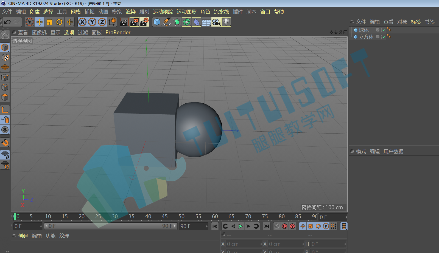Viewport: 439px width, 253px height.
Task: Play the animation forward
Action: [x=241, y=226]
